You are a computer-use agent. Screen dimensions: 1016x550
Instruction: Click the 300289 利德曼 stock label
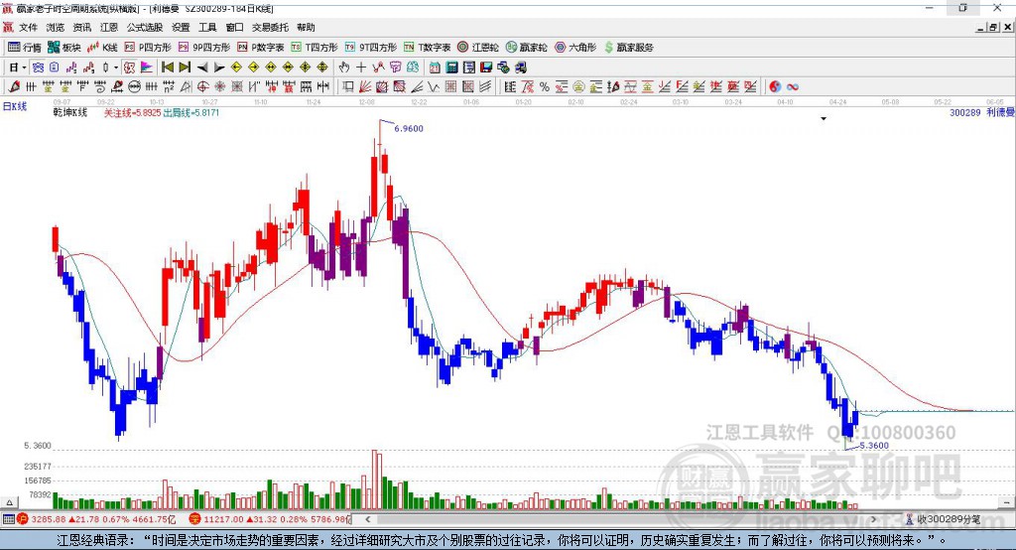[x=981, y=113]
